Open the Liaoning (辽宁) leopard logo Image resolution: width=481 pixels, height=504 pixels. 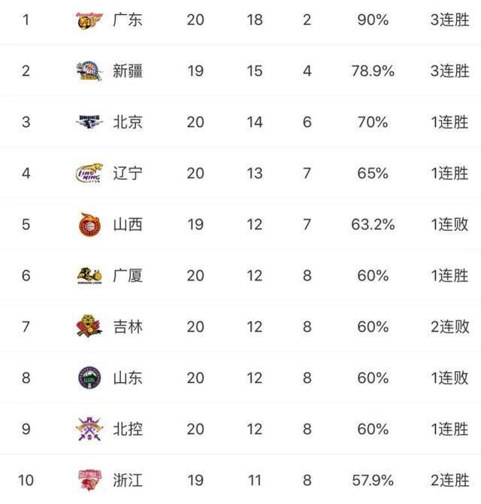coord(89,173)
